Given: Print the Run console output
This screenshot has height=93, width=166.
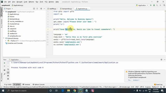Looking at the screenshot, I should tap(8, 76).
